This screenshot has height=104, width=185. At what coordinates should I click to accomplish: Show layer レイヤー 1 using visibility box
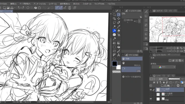click(151, 94)
